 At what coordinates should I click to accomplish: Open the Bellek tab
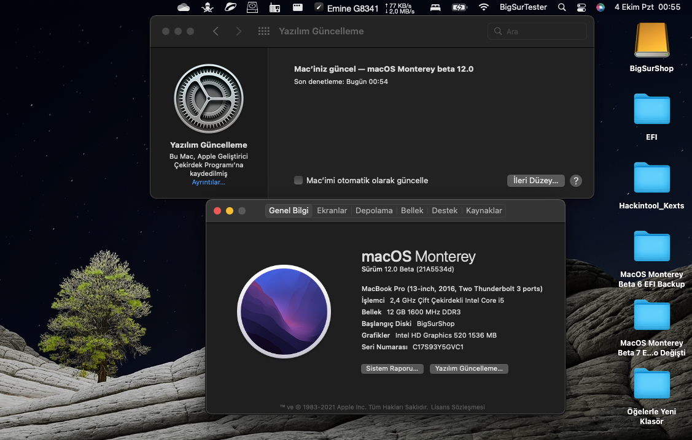(x=412, y=211)
